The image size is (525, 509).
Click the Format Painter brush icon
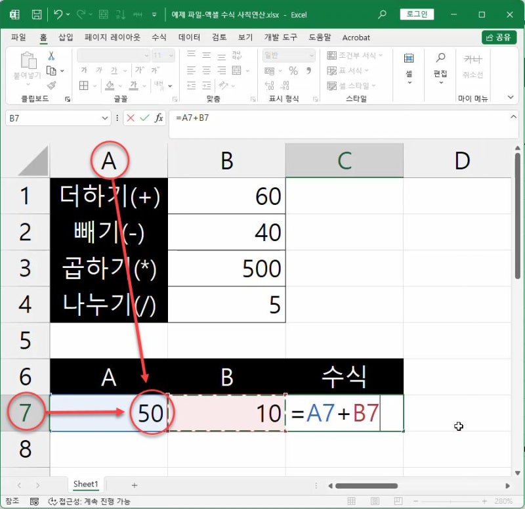pyautogui.click(x=52, y=85)
